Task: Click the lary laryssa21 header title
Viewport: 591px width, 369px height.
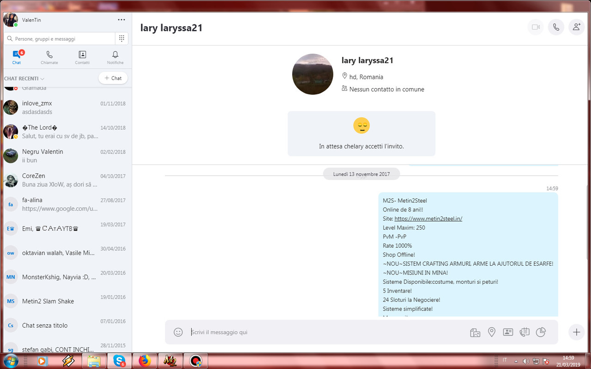Action: [171, 28]
